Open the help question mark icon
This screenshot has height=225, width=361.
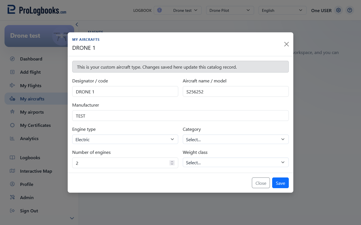tap(350, 10)
